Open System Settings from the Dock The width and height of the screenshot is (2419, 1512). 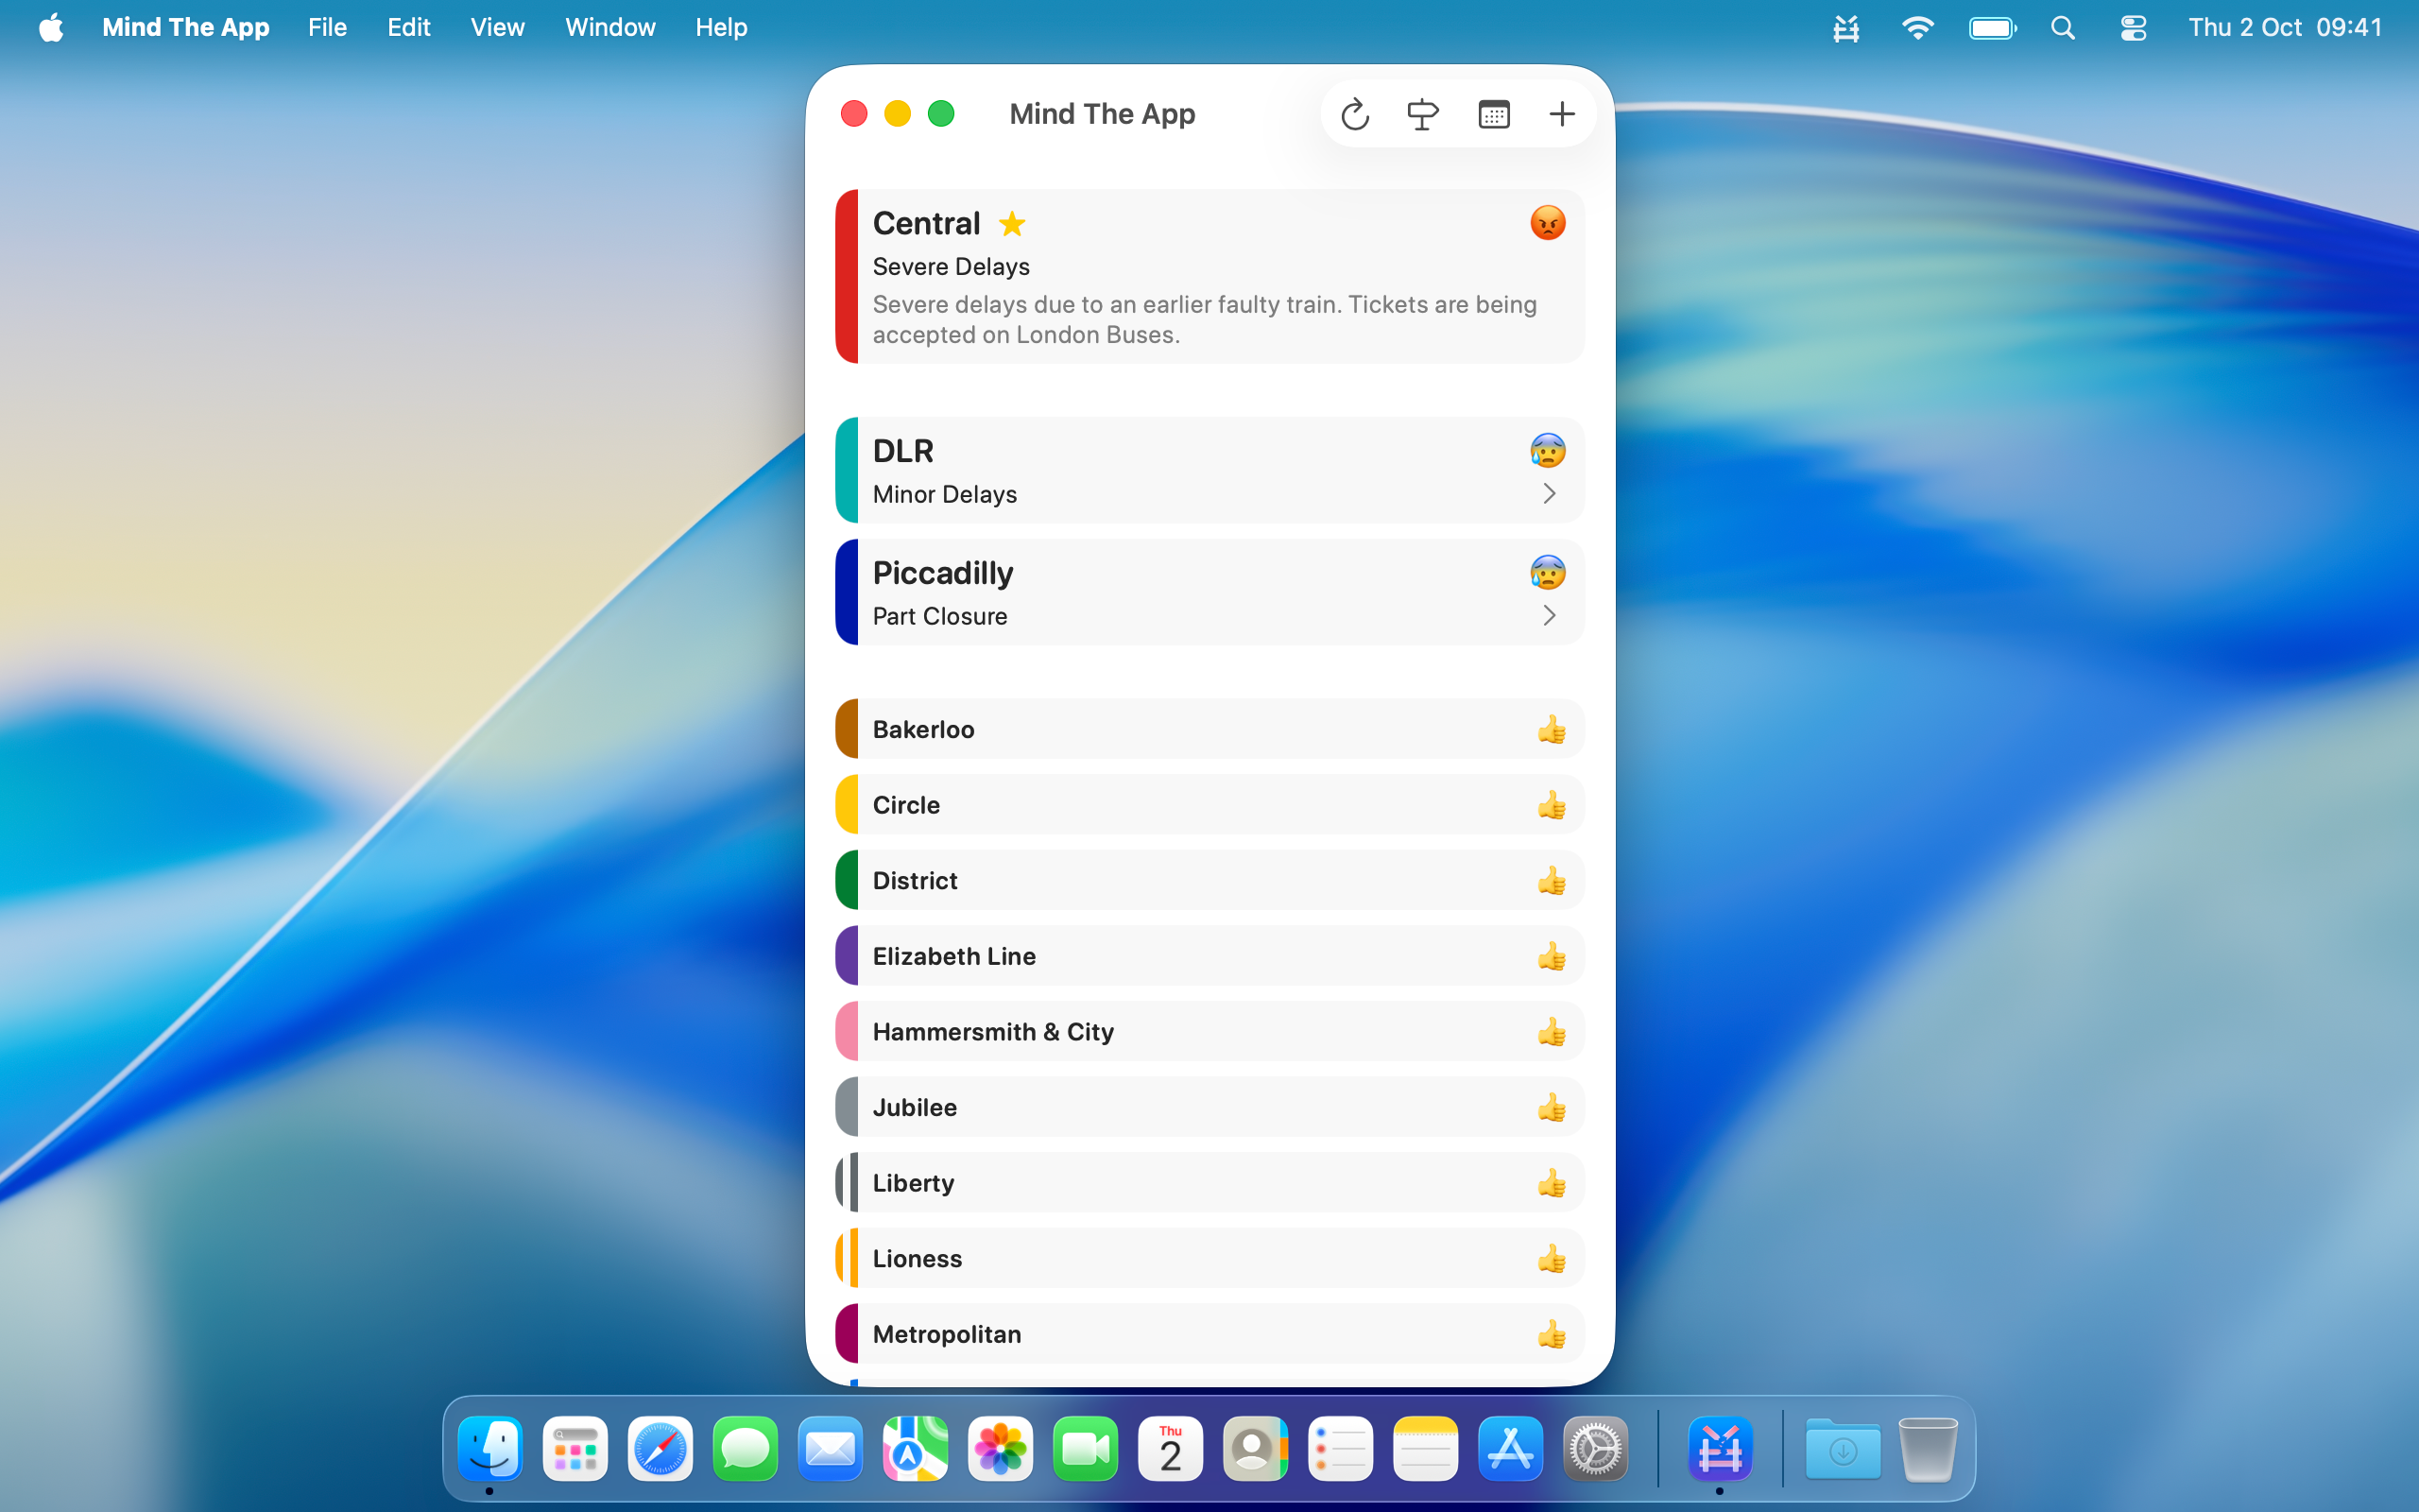(1594, 1448)
